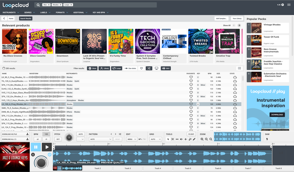Enable the One-shots filter
The image size is (294, 172).
[130, 68]
